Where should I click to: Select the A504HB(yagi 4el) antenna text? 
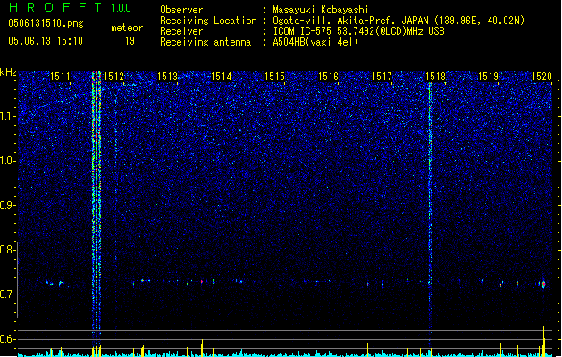[315, 42]
